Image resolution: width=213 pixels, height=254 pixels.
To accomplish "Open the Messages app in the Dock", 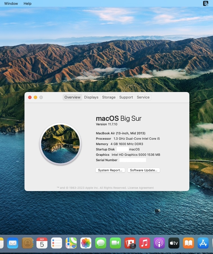I will tap(101, 243).
